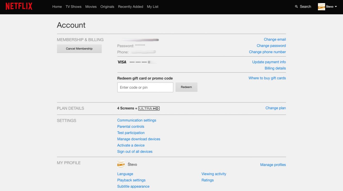
Task: Click the Cancel Membership button
Action: pyautogui.click(x=79, y=49)
